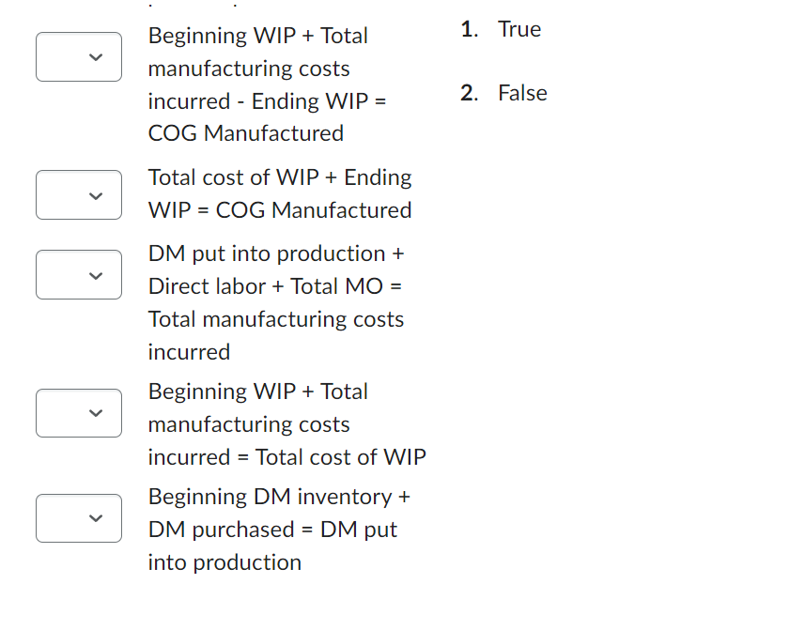This screenshot has width=805, height=630.
Task: Click the number 2 beside False
Action: (468, 93)
